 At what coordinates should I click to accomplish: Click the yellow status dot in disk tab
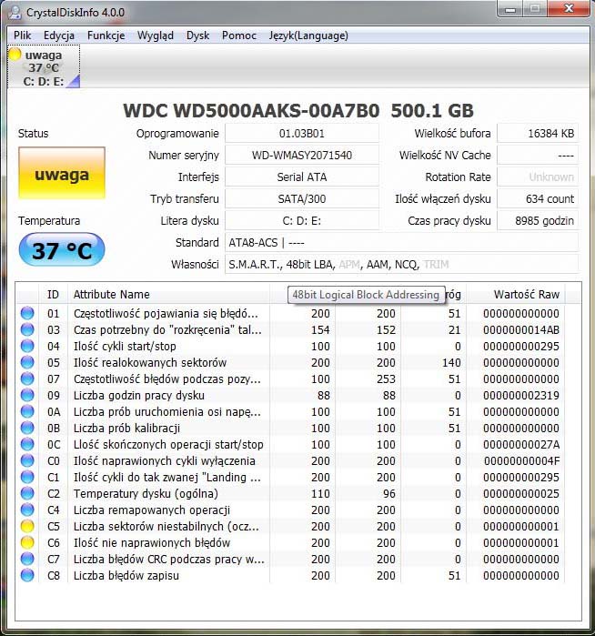pos(15,54)
